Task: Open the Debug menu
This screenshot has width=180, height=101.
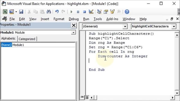Action: [74, 19]
